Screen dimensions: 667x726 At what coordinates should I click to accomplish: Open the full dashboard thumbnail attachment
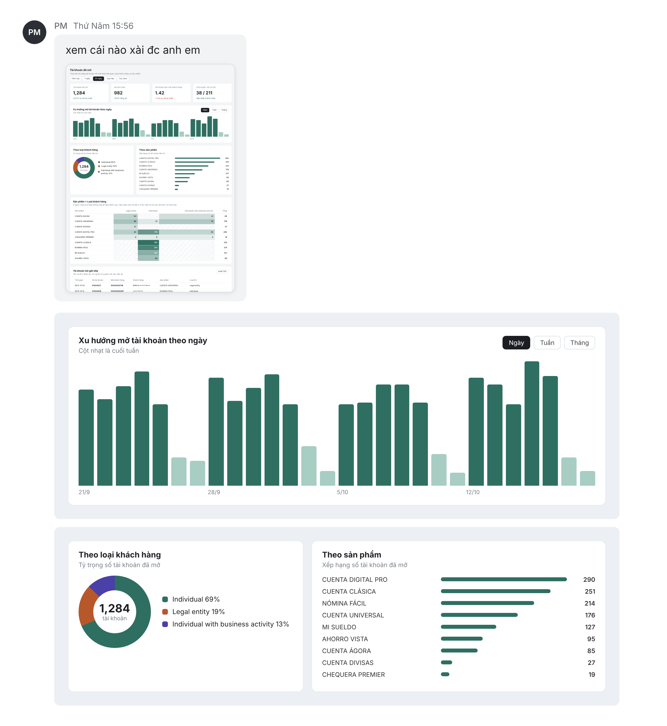click(150, 178)
